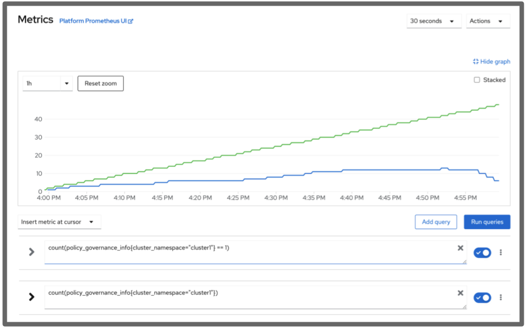Click the Add query button
Viewport: 526px width, 329px height.
[x=436, y=222]
